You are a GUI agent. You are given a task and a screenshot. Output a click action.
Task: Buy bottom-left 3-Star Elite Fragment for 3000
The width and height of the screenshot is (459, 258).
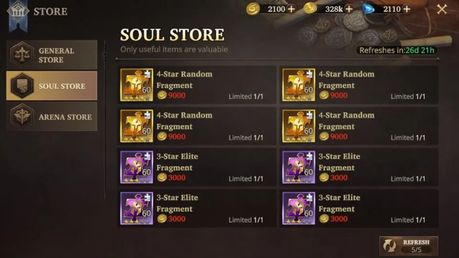point(197,208)
